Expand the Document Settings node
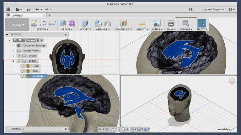The image size is (241, 135). click(x=13, y=46)
